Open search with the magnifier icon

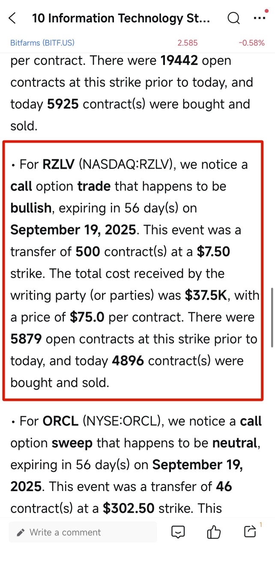pyautogui.click(x=233, y=18)
